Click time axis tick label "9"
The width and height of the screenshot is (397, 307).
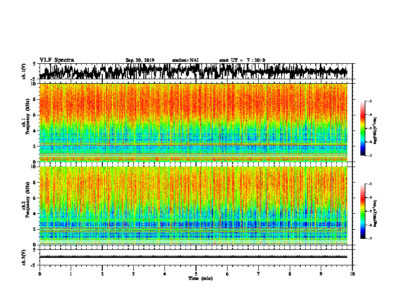(x=321, y=274)
